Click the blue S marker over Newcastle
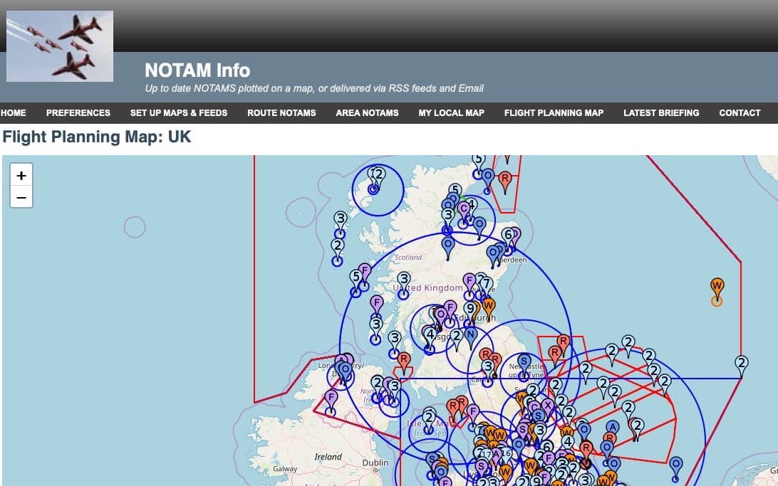778x486 pixels. (524, 361)
